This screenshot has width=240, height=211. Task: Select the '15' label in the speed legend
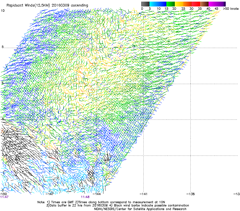click(x=166, y=9)
